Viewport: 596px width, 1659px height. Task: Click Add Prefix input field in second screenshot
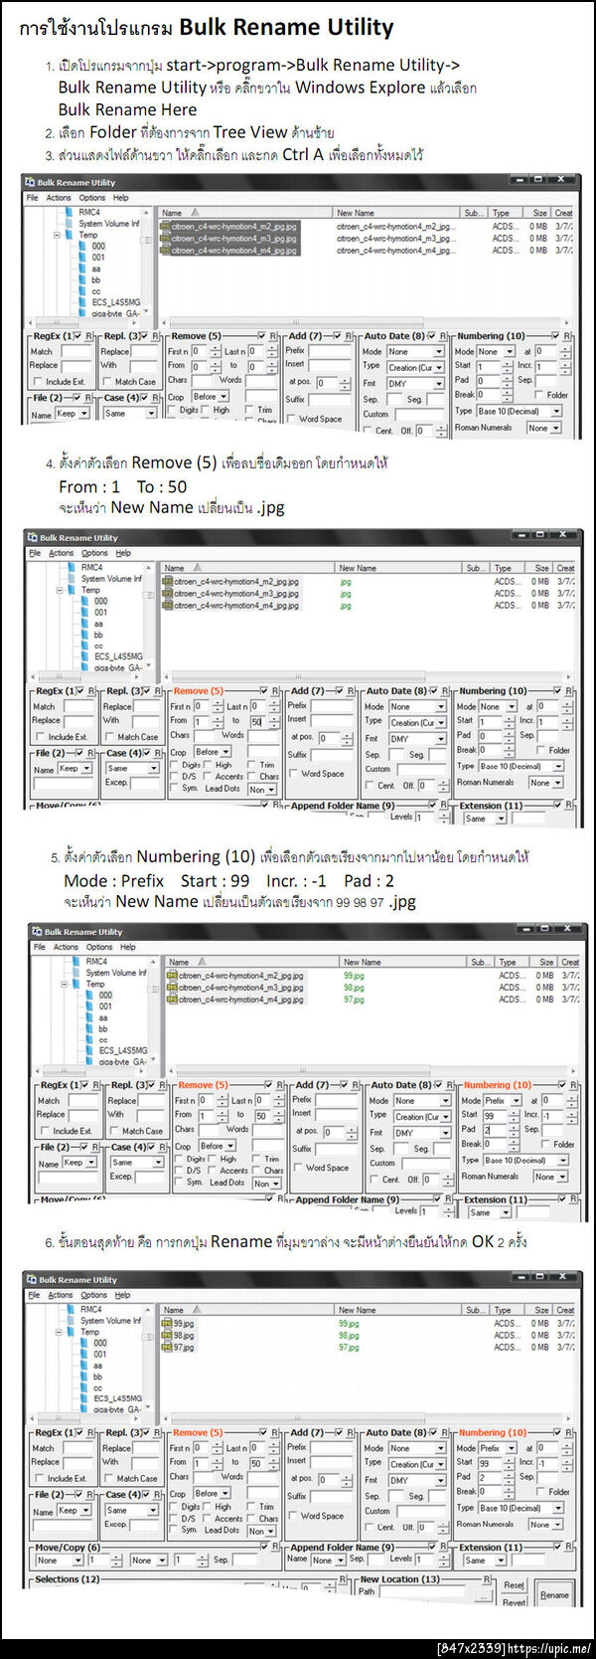(332, 706)
